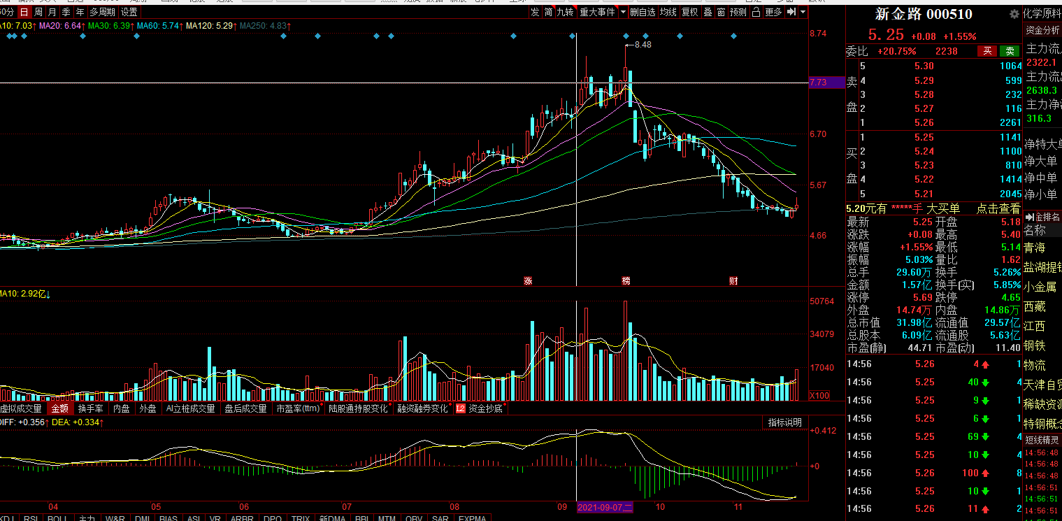Click the MA120 moving average label
The height and width of the screenshot is (521, 1062).
pos(211,26)
